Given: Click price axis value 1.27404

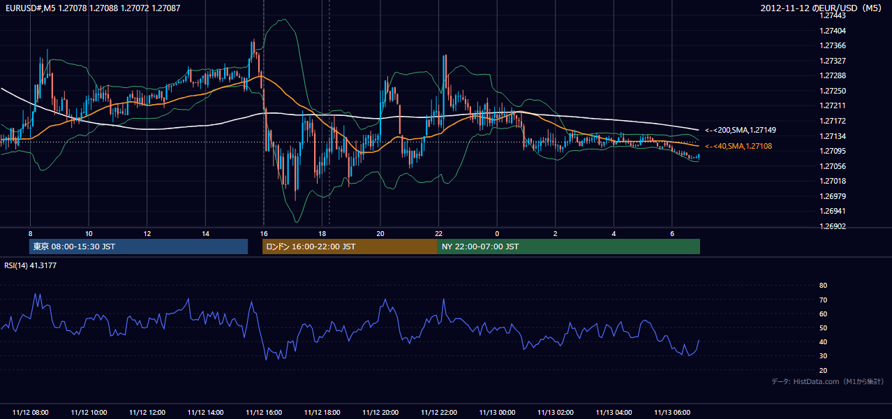Looking at the screenshot, I should pos(833,31).
